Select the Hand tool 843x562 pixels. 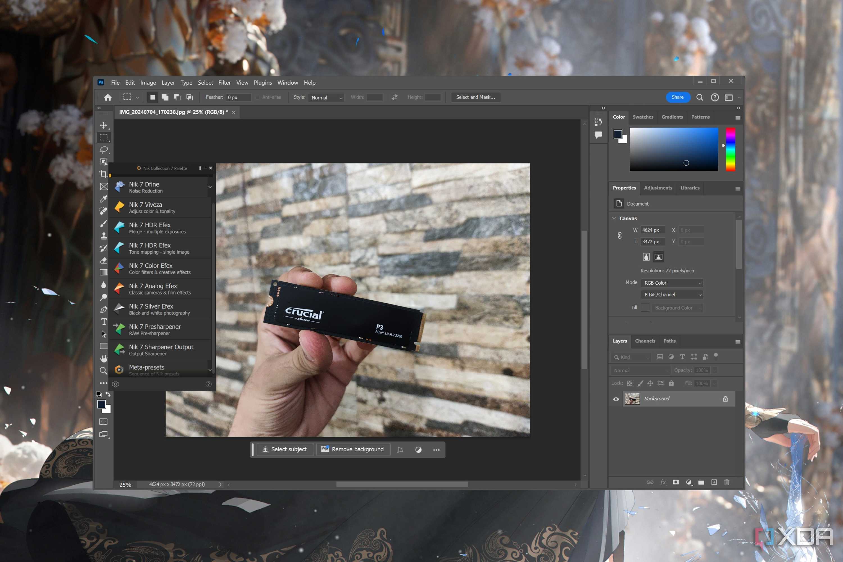click(x=104, y=359)
